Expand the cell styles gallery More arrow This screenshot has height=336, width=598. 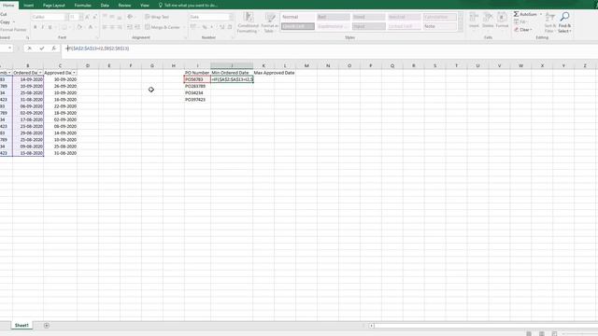[461, 29]
